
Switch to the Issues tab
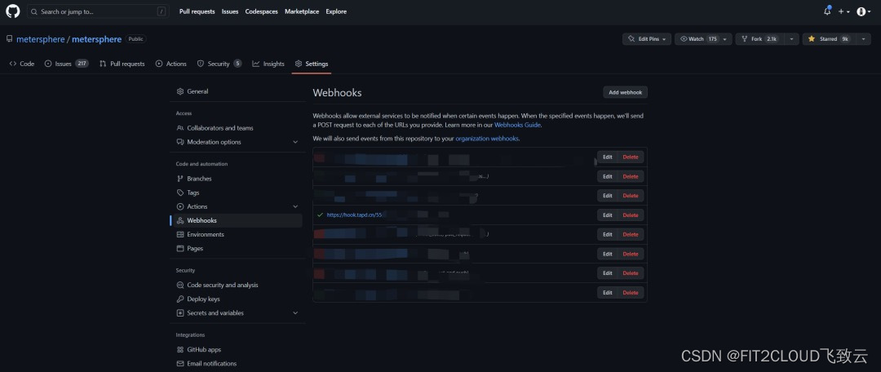point(66,64)
